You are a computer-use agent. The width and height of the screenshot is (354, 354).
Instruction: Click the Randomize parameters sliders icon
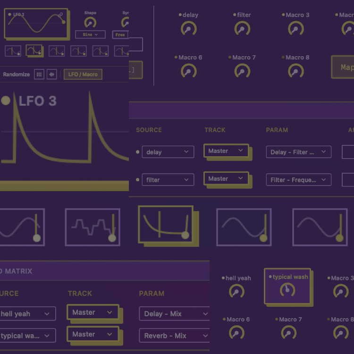tap(39, 74)
